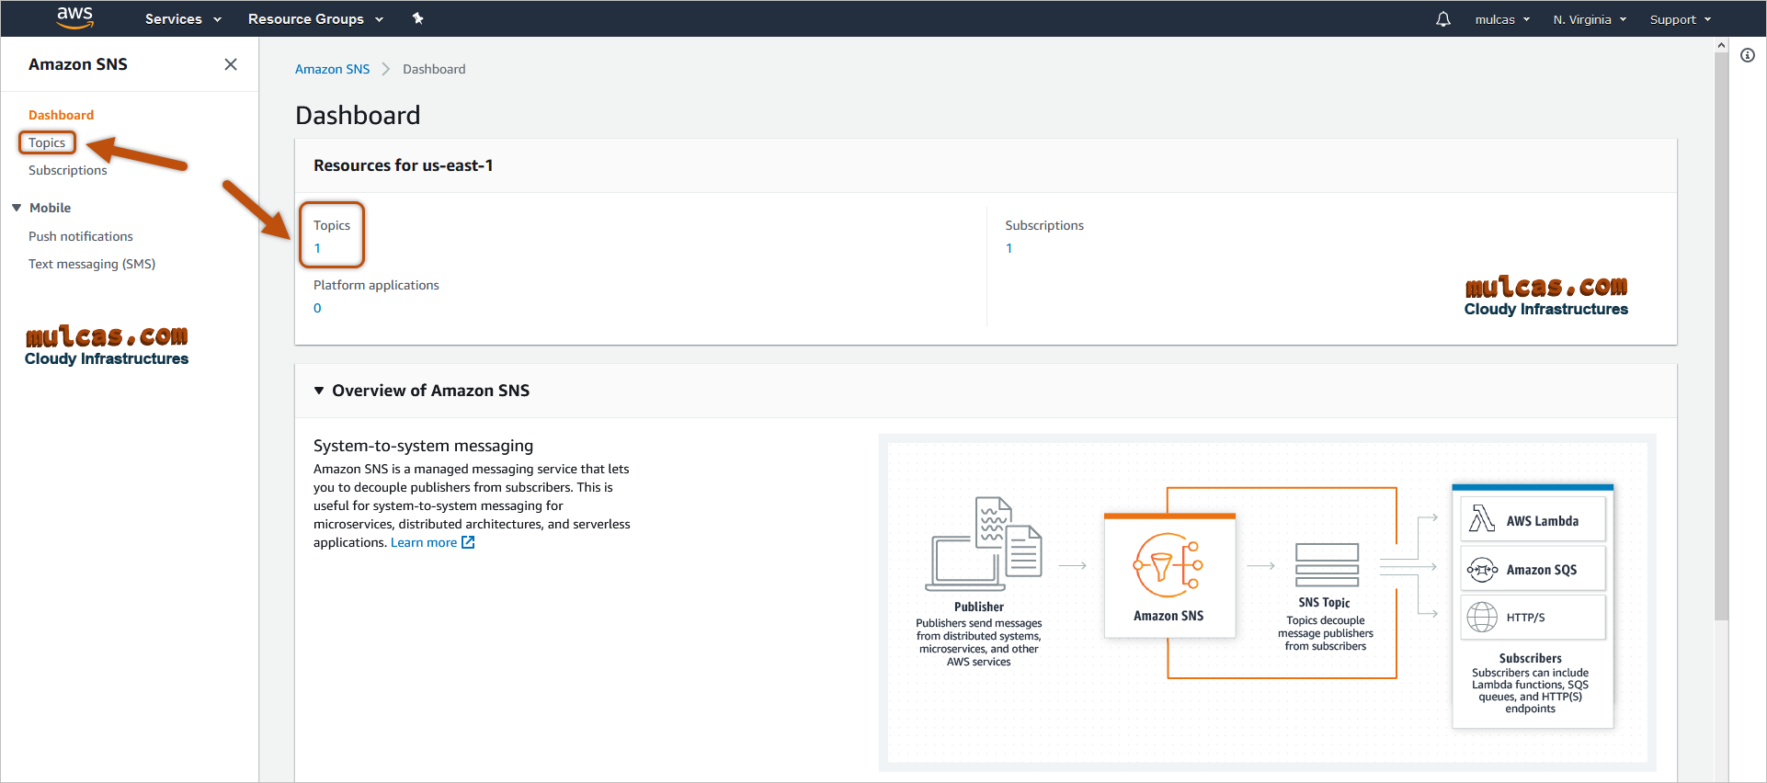1767x783 pixels.
Task: Select Topics in the left navigation
Action: coord(47,142)
